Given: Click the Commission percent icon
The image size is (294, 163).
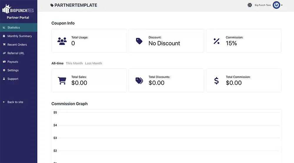Looking at the screenshot, I should coord(216,41).
